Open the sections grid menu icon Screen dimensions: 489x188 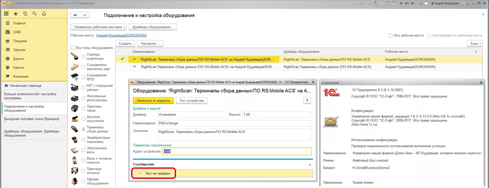click(x=6, y=14)
